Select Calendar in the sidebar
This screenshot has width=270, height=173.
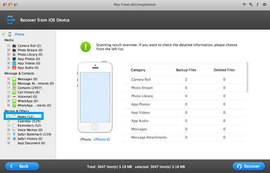[29, 121]
